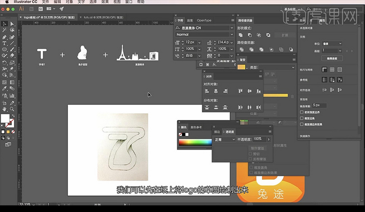Select the Zoom tool (magnifier)
Viewport: 365px width, 212px height.
click(12, 109)
